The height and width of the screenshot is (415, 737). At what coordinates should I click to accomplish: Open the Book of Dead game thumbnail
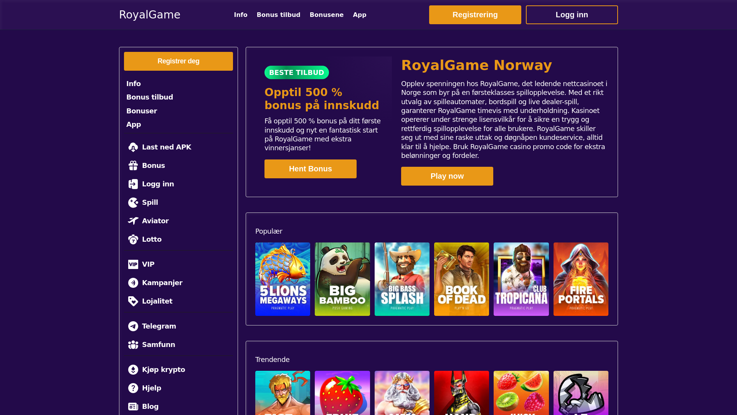(x=461, y=279)
